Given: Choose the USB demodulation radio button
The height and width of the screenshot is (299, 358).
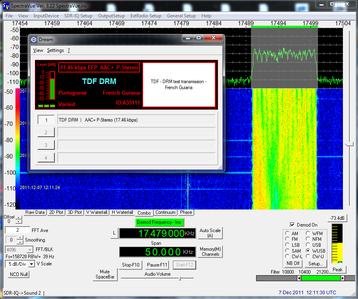Looking at the screenshot, I should [x=308, y=245].
